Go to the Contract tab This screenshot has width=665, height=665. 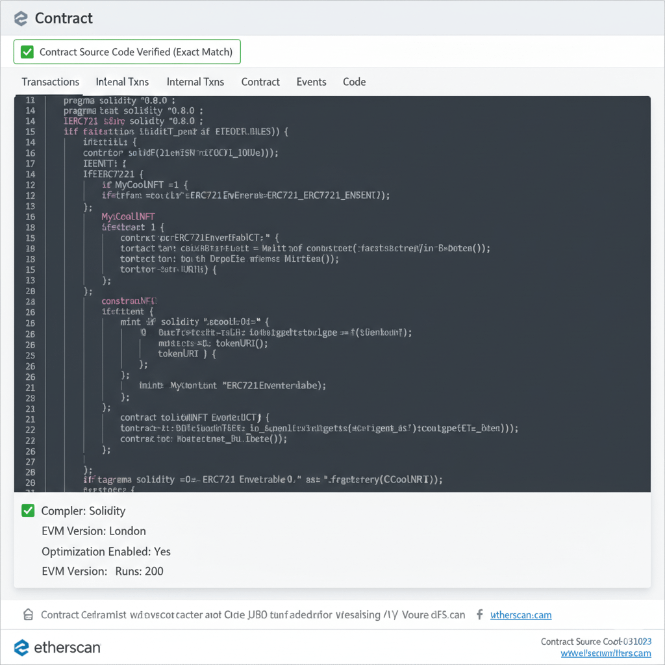(x=260, y=82)
